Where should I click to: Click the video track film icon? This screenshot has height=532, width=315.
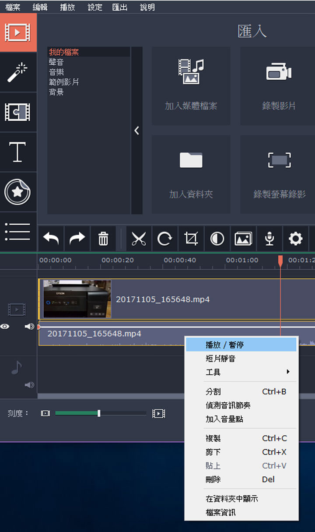17,310
